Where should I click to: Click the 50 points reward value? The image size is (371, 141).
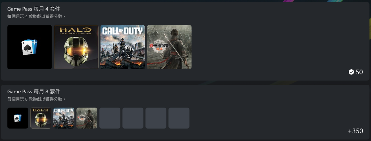pos(359,72)
